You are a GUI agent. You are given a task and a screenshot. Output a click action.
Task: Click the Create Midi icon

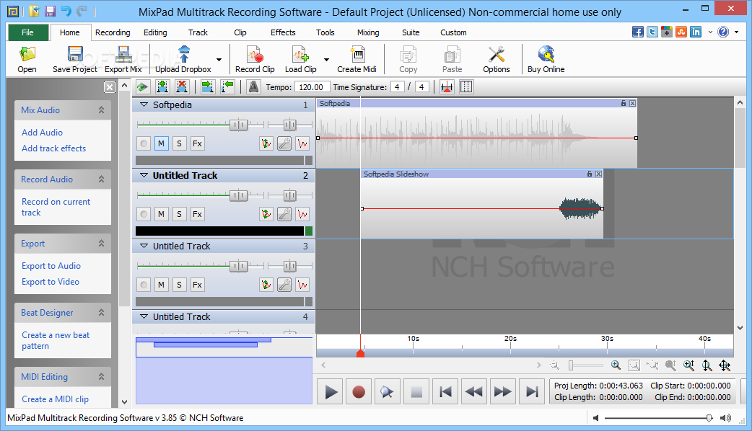[357, 55]
